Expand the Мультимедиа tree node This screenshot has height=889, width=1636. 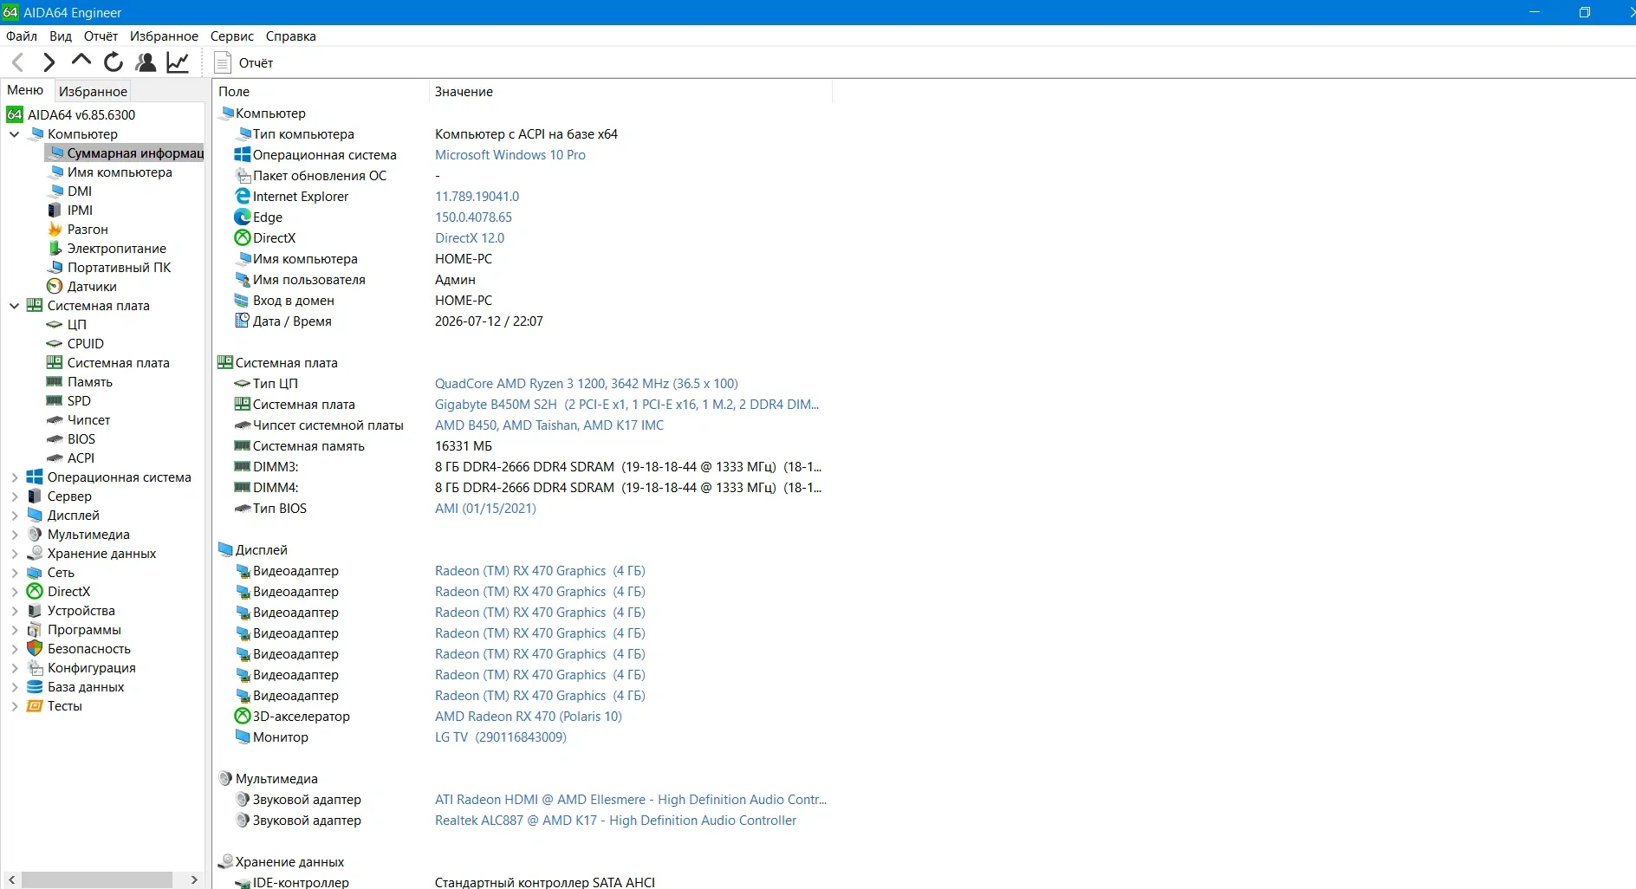[x=15, y=535]
